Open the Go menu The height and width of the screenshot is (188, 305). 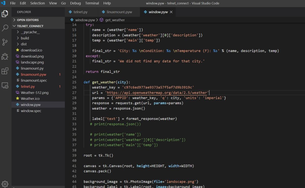pos(64,3)
